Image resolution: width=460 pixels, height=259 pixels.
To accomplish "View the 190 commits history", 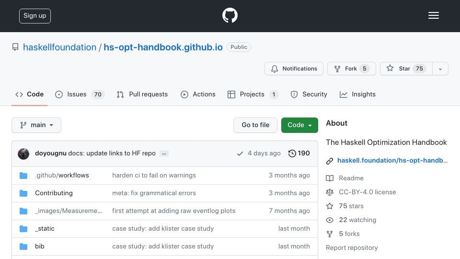I will (x=299, y=153).
